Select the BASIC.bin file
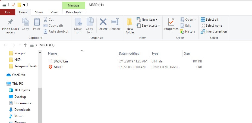The height and width of the screenshot is (123, 252). (x=61, y=61)
